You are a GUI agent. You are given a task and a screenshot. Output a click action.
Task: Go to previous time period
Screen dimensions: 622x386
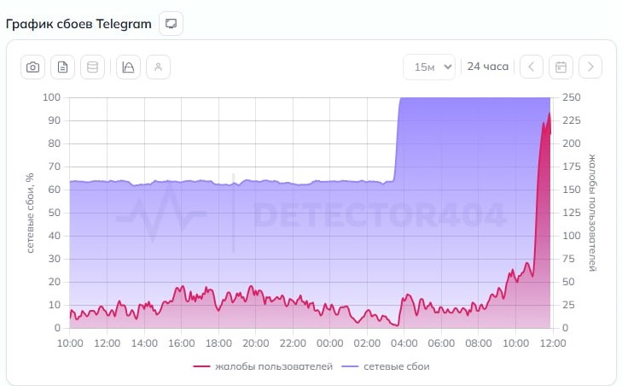(531, 67)
